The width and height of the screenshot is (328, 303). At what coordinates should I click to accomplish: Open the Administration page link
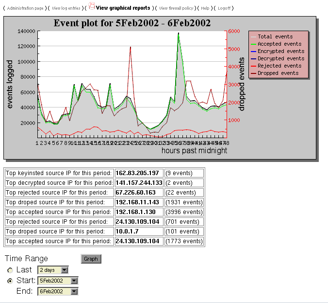pyautogui.click(x=25, y=8)
